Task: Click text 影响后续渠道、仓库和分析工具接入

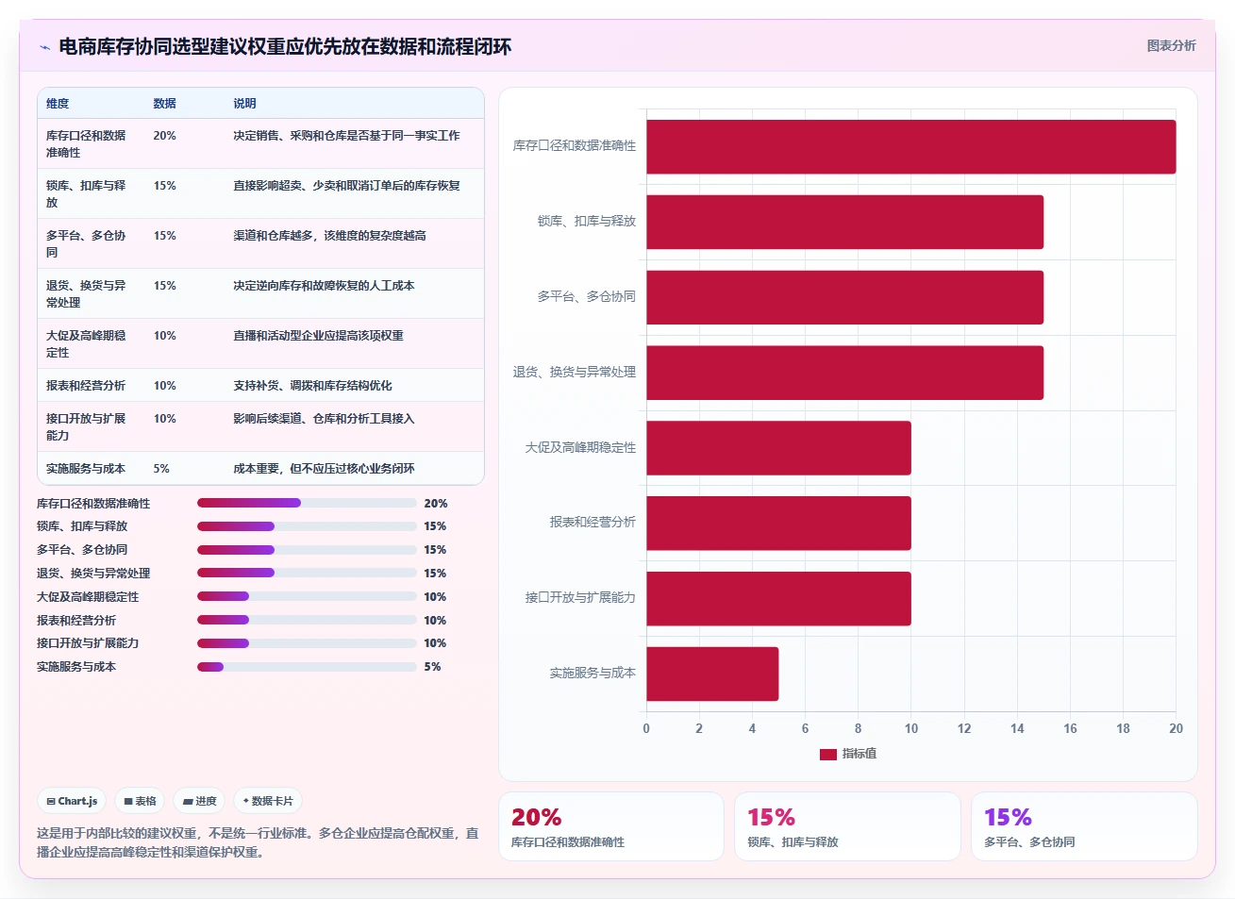Action: pyautogui.click(x=325, y=419)
